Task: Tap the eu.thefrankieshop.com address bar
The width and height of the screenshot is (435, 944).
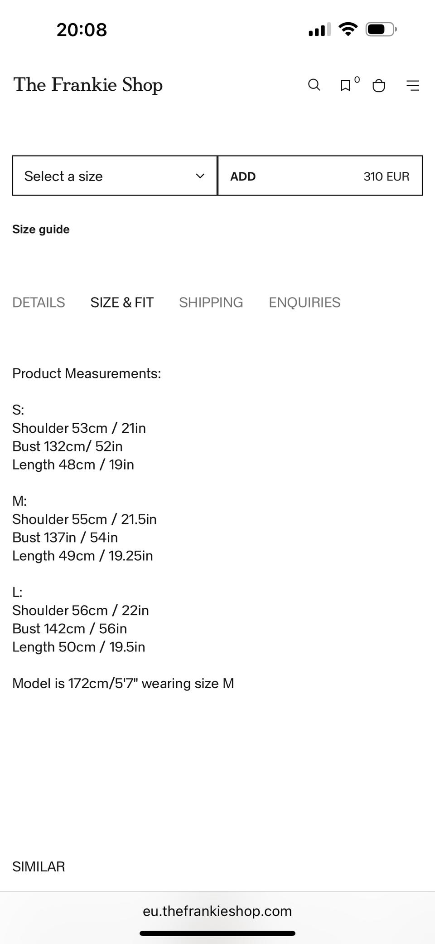Action: click(x=217, y=911)
